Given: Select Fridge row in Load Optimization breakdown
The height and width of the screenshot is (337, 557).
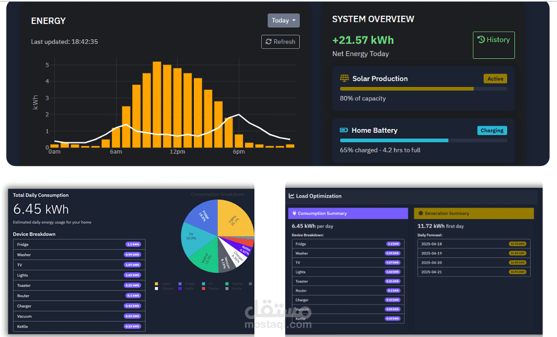Looking at the screenshot, I should (x=348, y=244).
